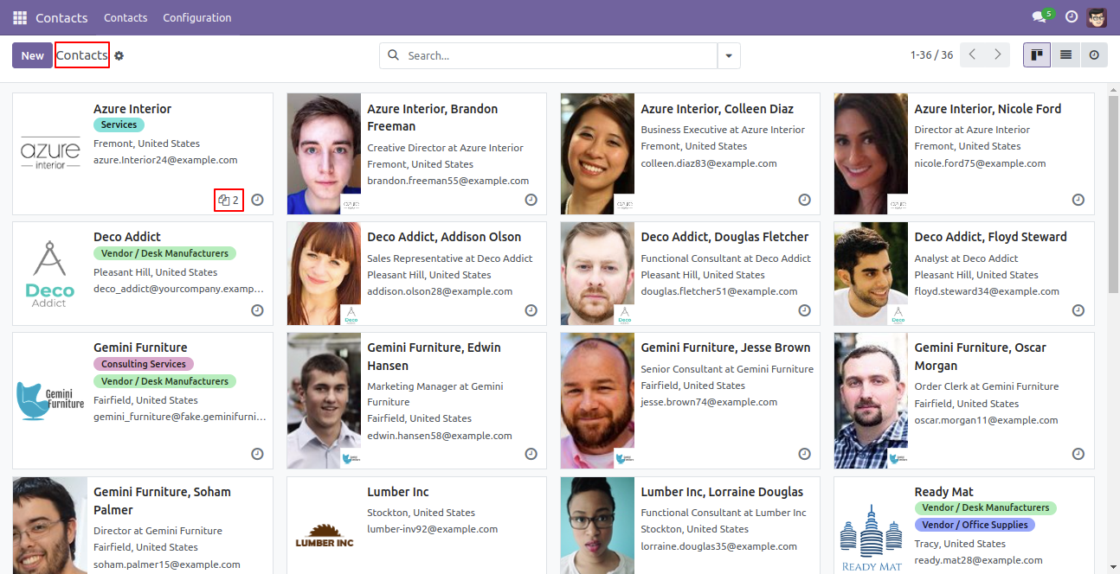Click the Lumber Inc logo

[x=324, y=536]
